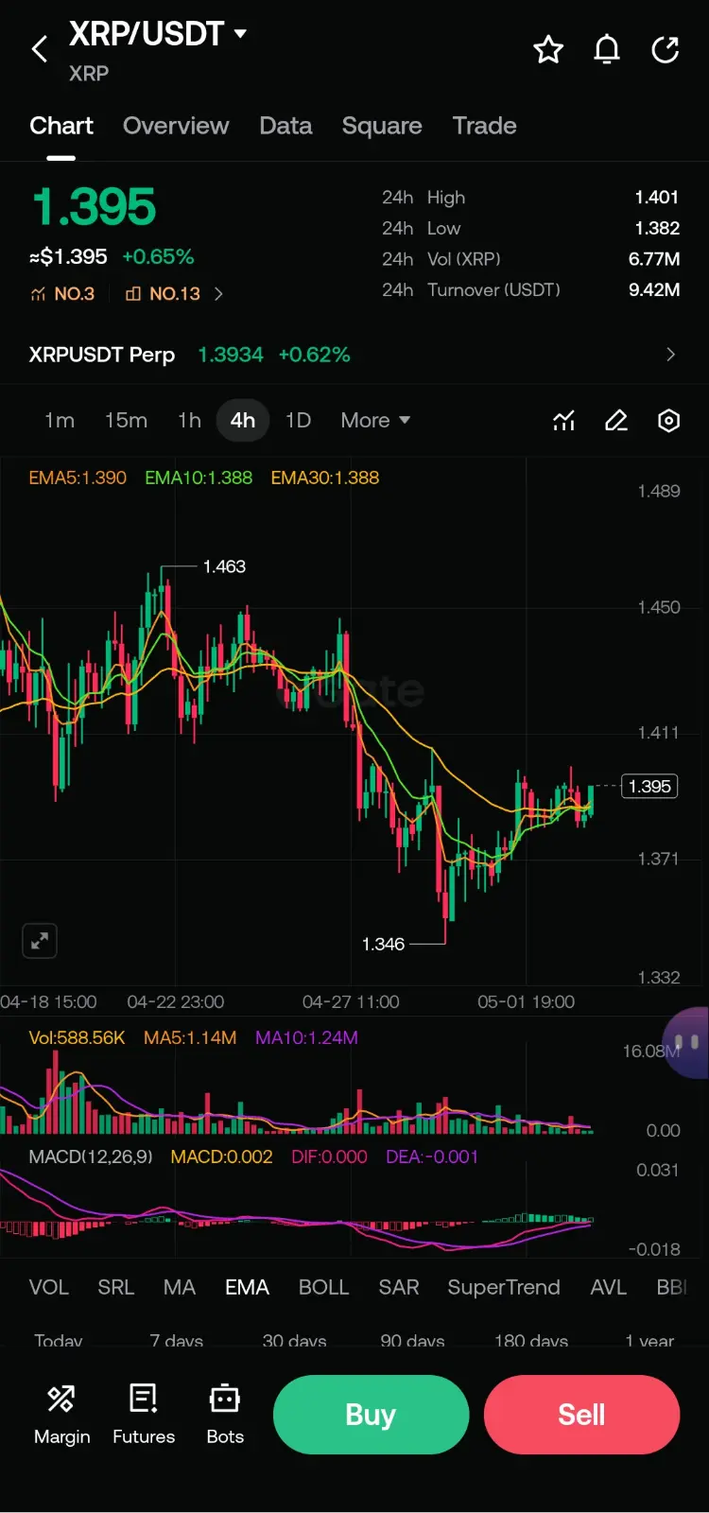
Task: Tap the back arrow icon
Action: (40, 49)
